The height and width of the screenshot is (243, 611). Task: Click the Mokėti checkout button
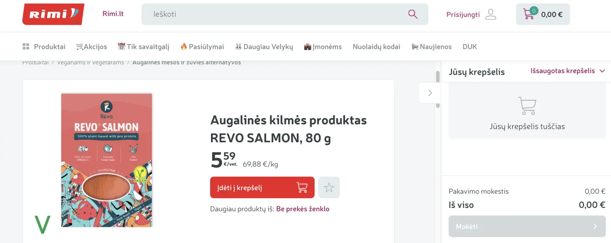(527, 226)
